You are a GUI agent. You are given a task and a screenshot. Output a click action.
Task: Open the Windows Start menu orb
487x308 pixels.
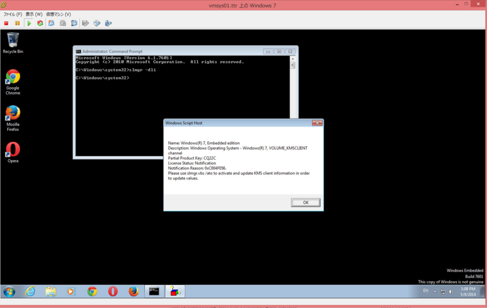point(9,292)
